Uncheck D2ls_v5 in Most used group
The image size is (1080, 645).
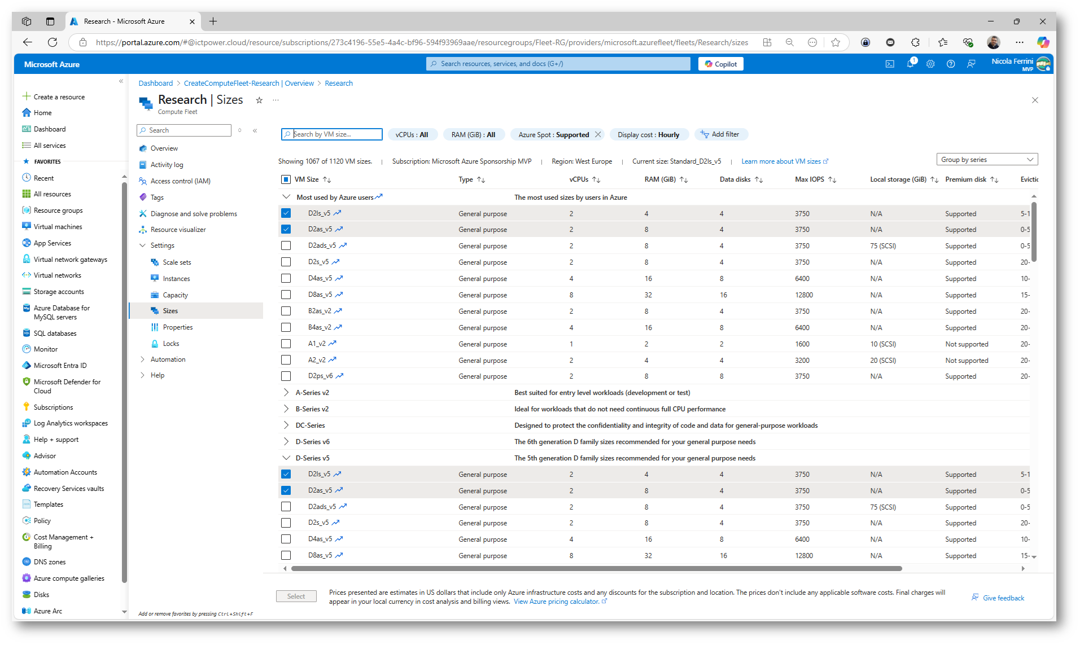click(286, 213)
